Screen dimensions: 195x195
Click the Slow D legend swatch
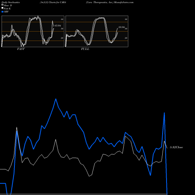(x=2, y=5)
